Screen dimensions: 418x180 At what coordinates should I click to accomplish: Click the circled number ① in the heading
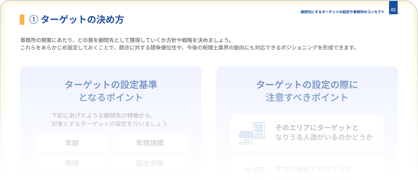(34, 20)
